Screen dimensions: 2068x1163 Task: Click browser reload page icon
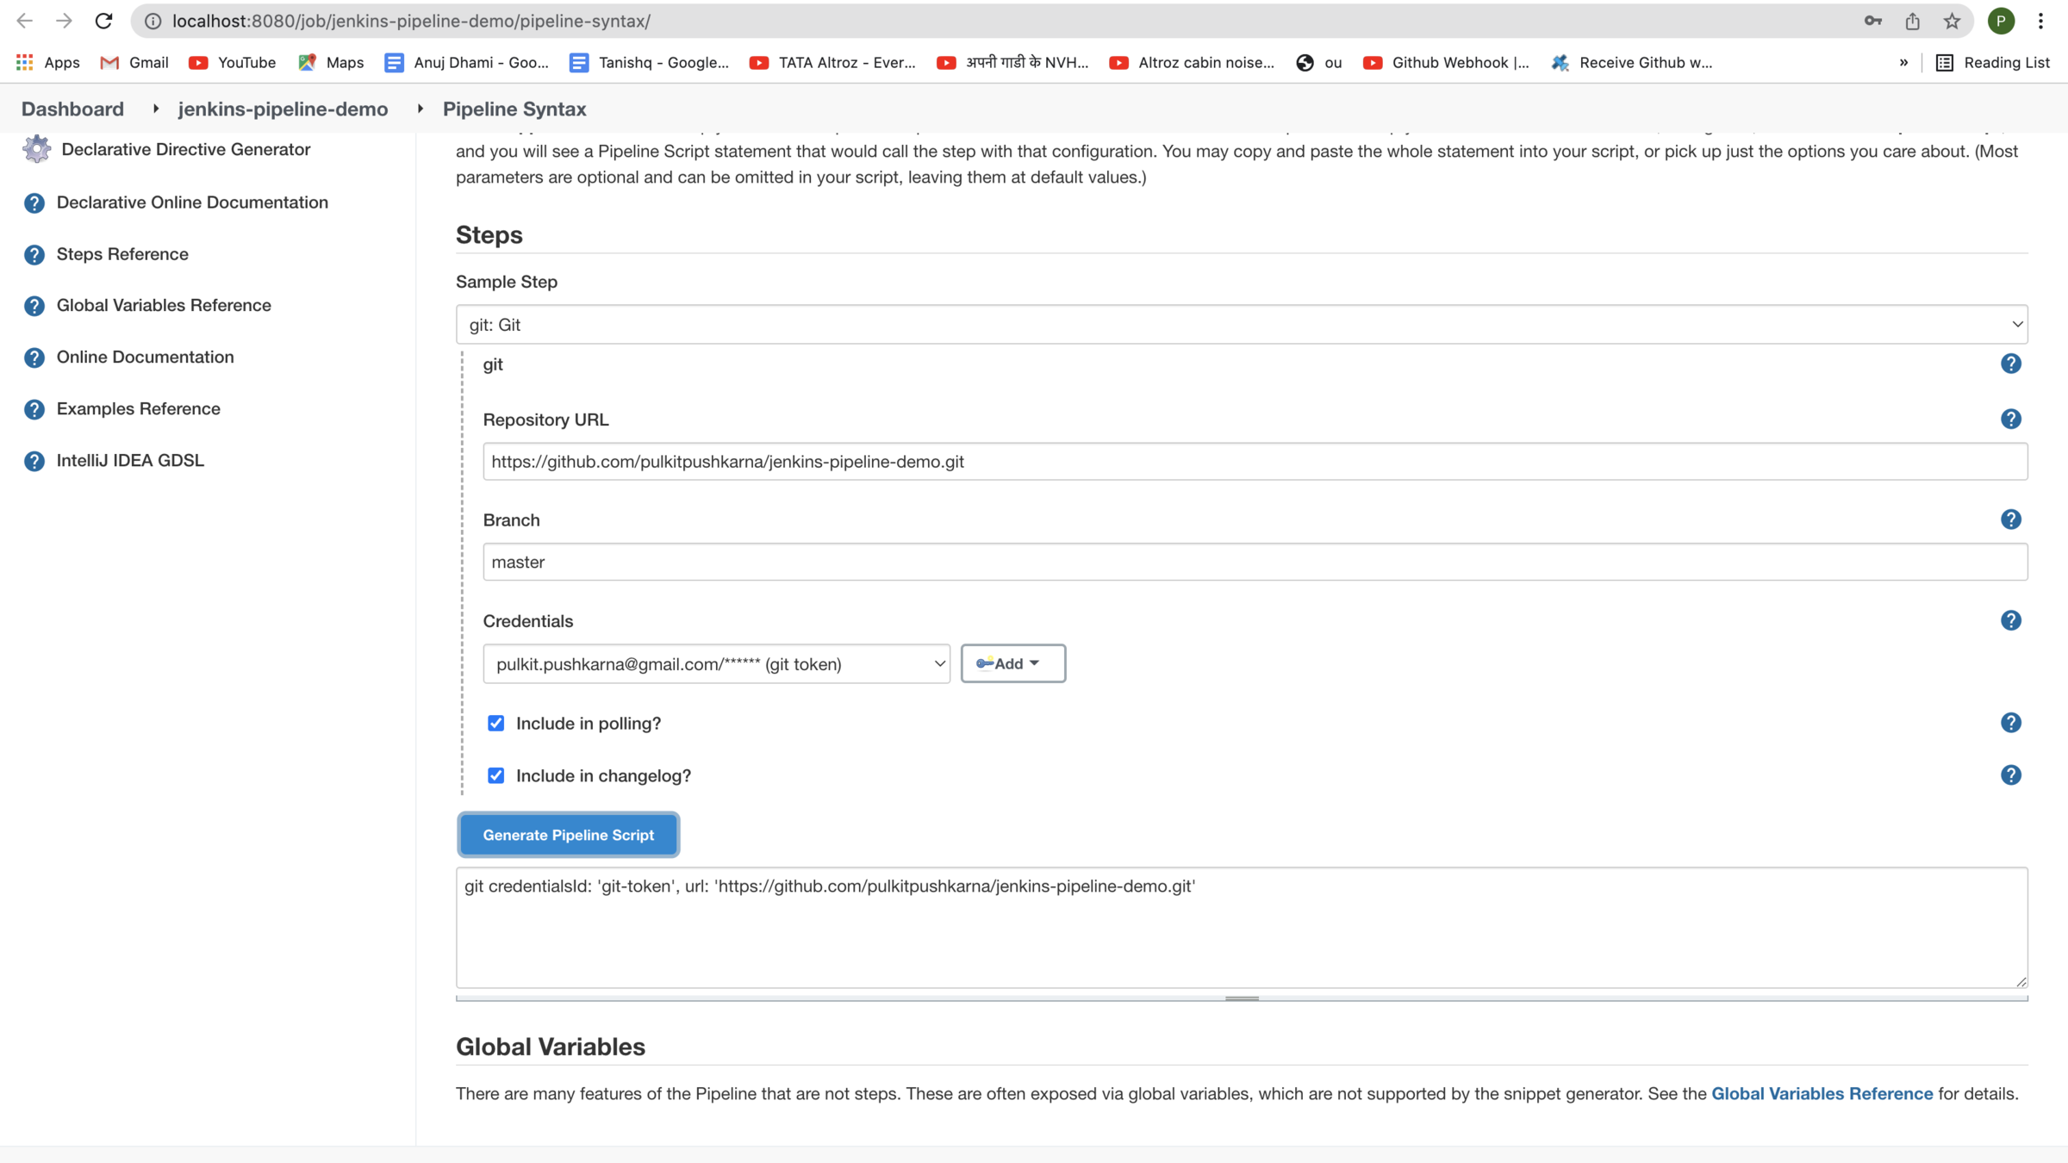pyautogui.click(x=103, y=21)
